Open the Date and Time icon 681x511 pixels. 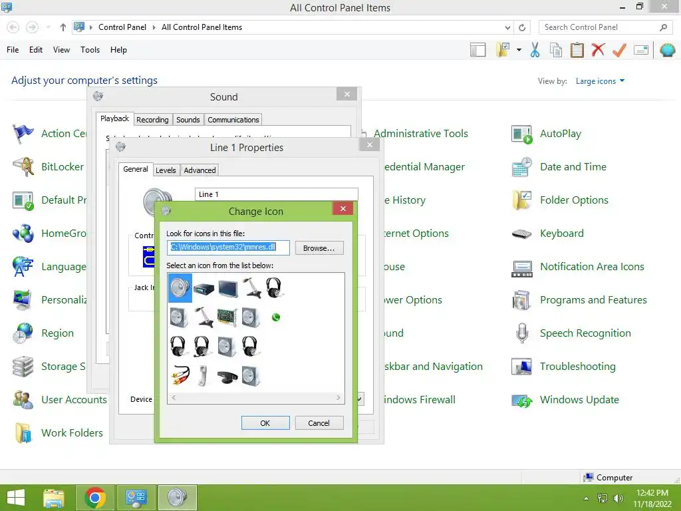tap(521, 167)
